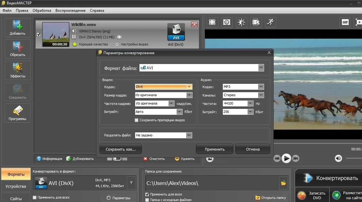362x202 pixels.
Task: Click Удалить to delete the file
Action: [x=185, y=159]
